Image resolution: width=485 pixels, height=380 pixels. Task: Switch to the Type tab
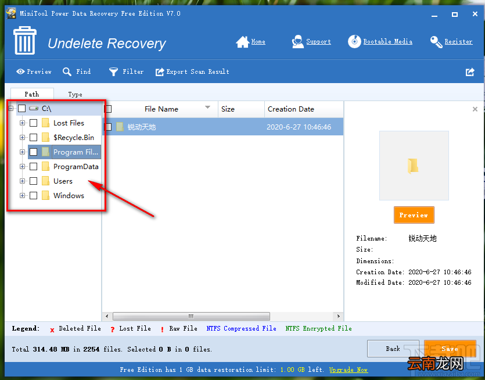75,94
